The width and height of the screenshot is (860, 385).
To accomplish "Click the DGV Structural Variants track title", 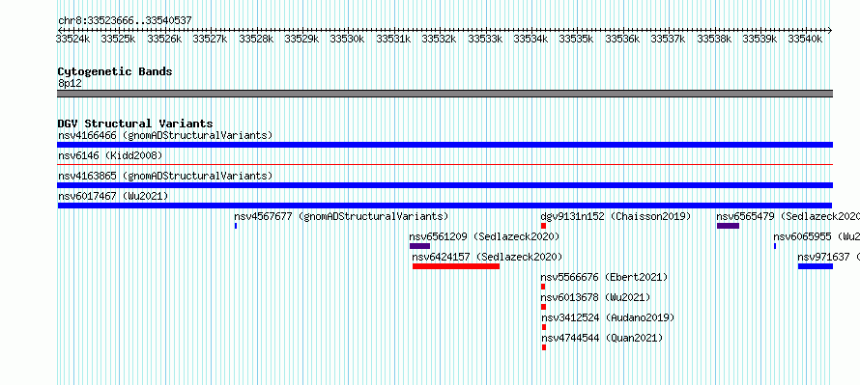I will click(x=135, y=124).
